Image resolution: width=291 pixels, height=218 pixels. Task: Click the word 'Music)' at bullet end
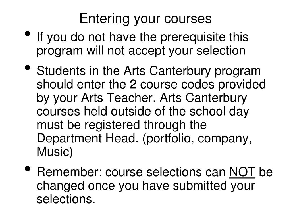[x=55, y=152]
